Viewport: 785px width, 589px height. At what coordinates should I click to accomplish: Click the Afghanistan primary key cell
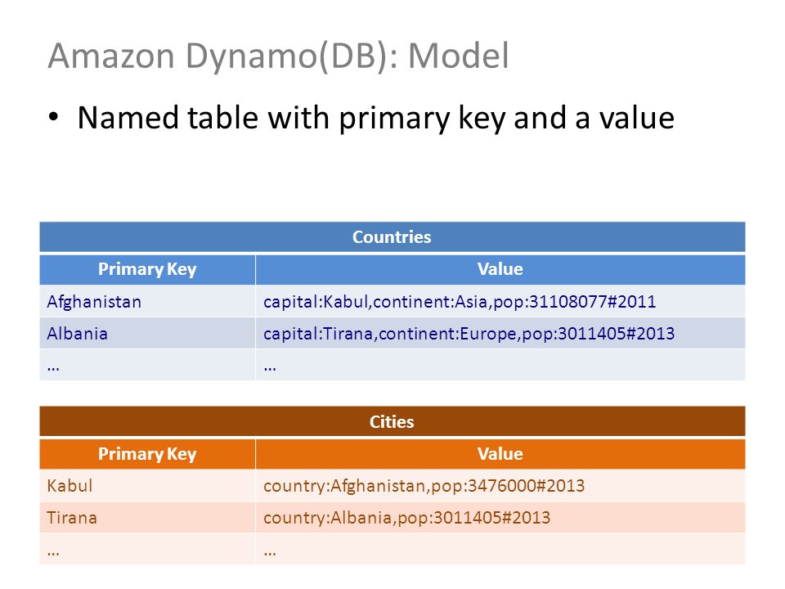(x=147, y=302)
